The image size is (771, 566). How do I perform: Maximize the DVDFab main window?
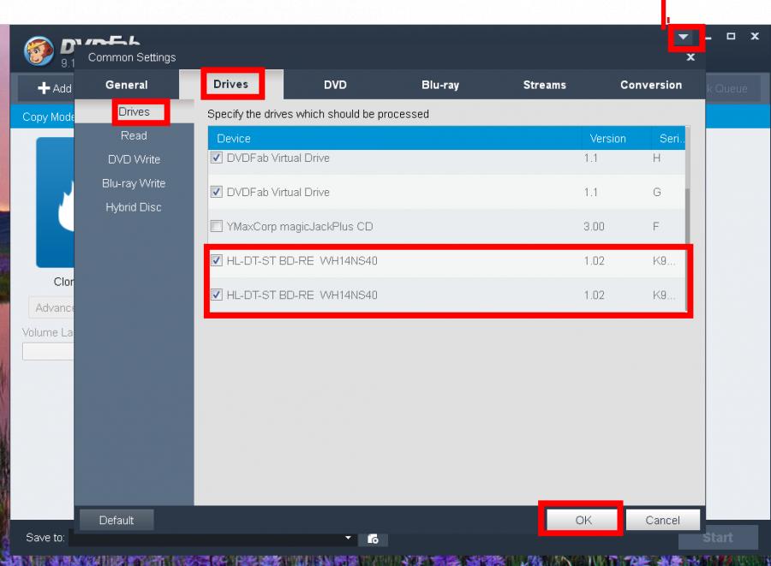[731, 36]
